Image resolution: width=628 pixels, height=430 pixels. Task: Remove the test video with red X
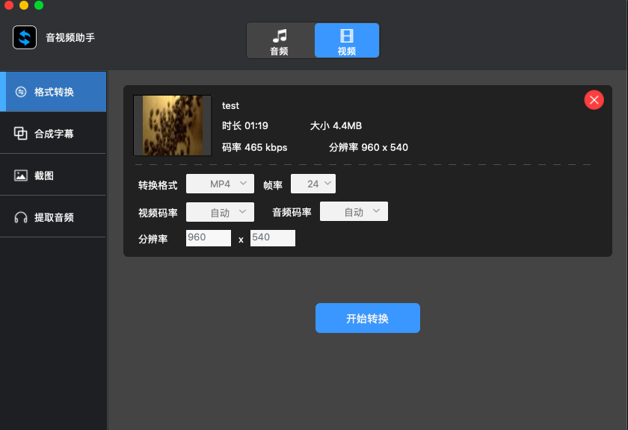click(x=594, y=100)
